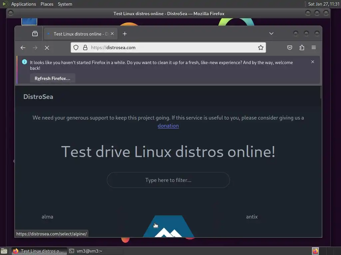Open the Extensions puzzle icon
341x255 pixels.
302,47
